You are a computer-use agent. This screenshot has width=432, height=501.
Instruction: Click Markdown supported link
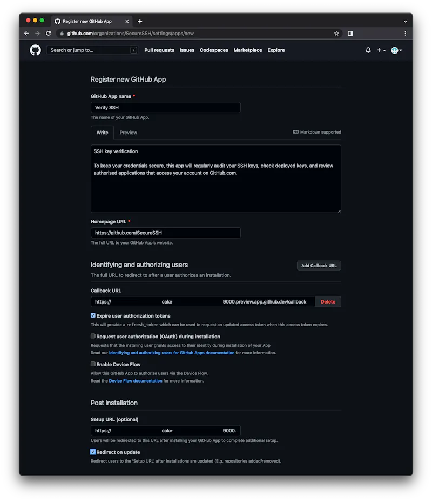pyautogui.click(x=317, y=132)
